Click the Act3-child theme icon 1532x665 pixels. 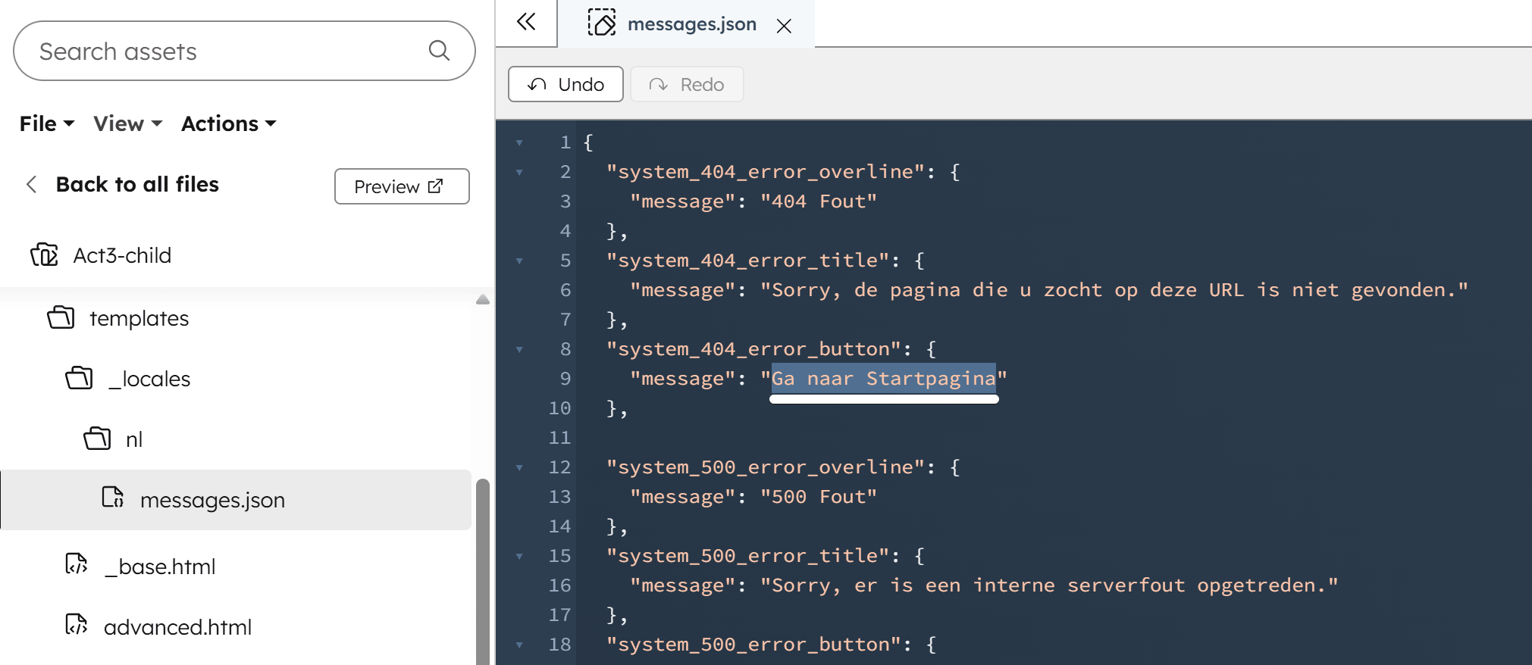point(44,255)
